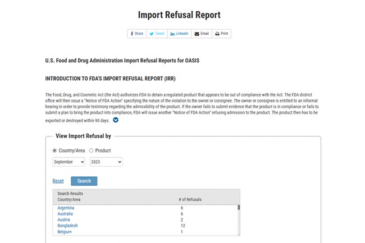Viewport: 365px width, 243px height.
Task: Email this Import Refusal Report
Action: tap(202, 34)
